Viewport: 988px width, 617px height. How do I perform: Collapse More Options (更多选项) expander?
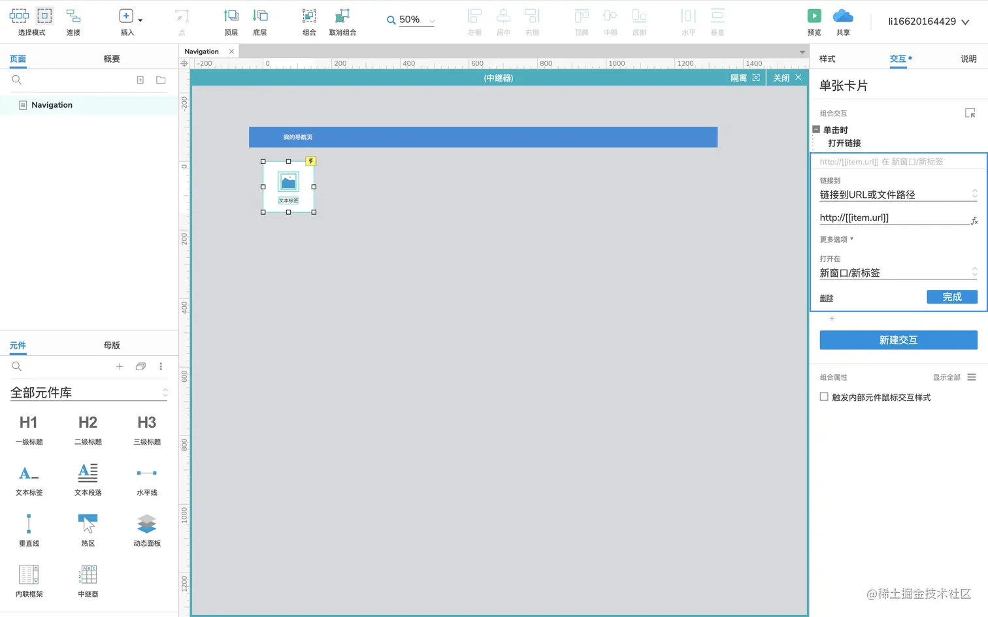[x=836, y=240]
